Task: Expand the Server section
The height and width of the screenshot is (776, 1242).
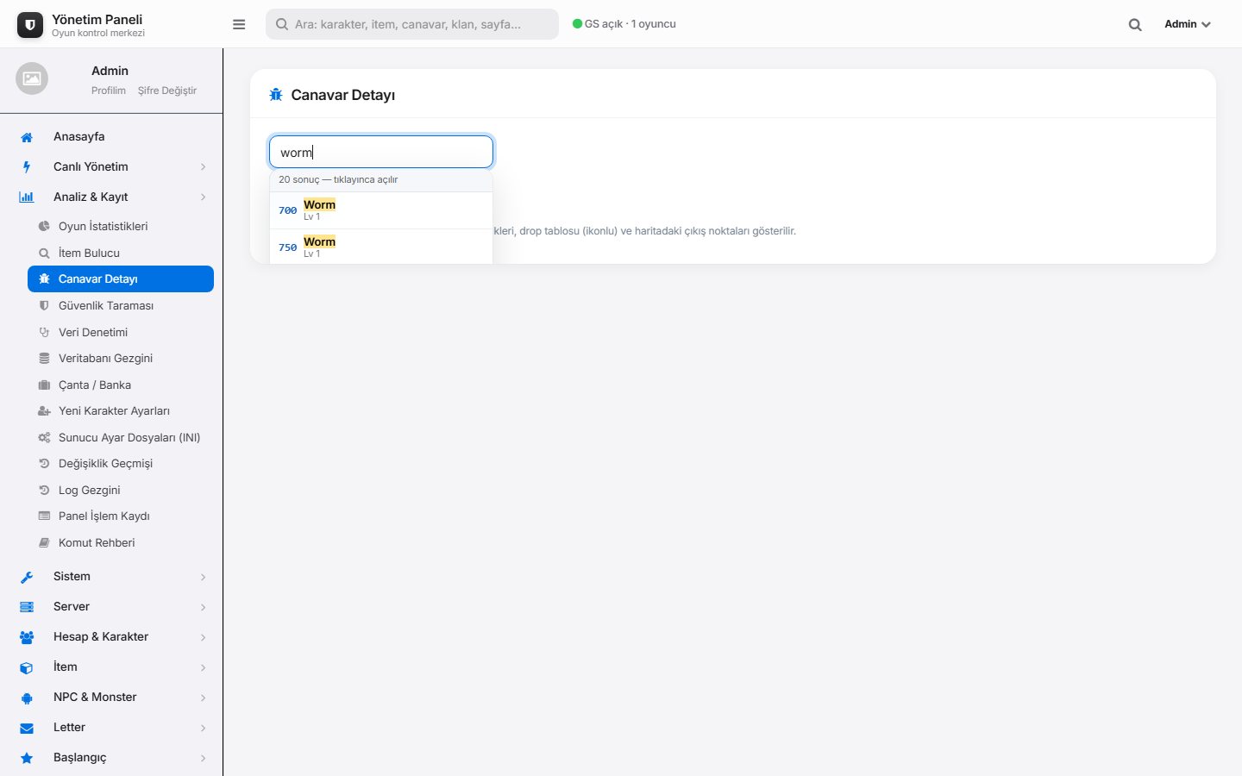Action: pos(112,607)
